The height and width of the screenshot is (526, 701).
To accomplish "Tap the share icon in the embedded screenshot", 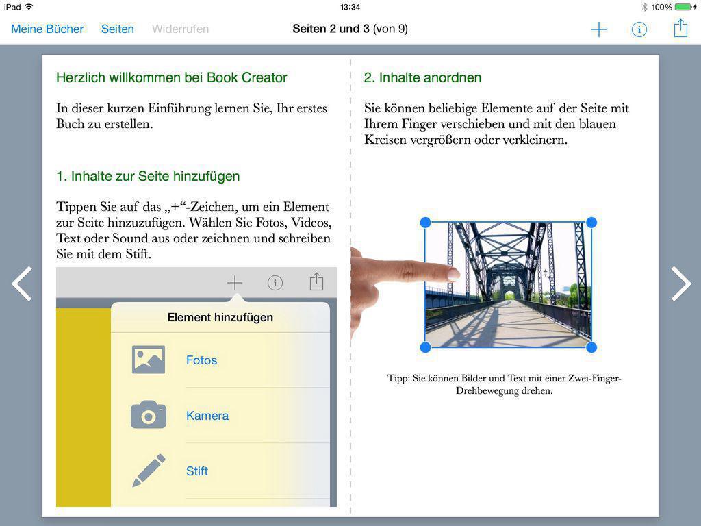I will tap(316, 281).
